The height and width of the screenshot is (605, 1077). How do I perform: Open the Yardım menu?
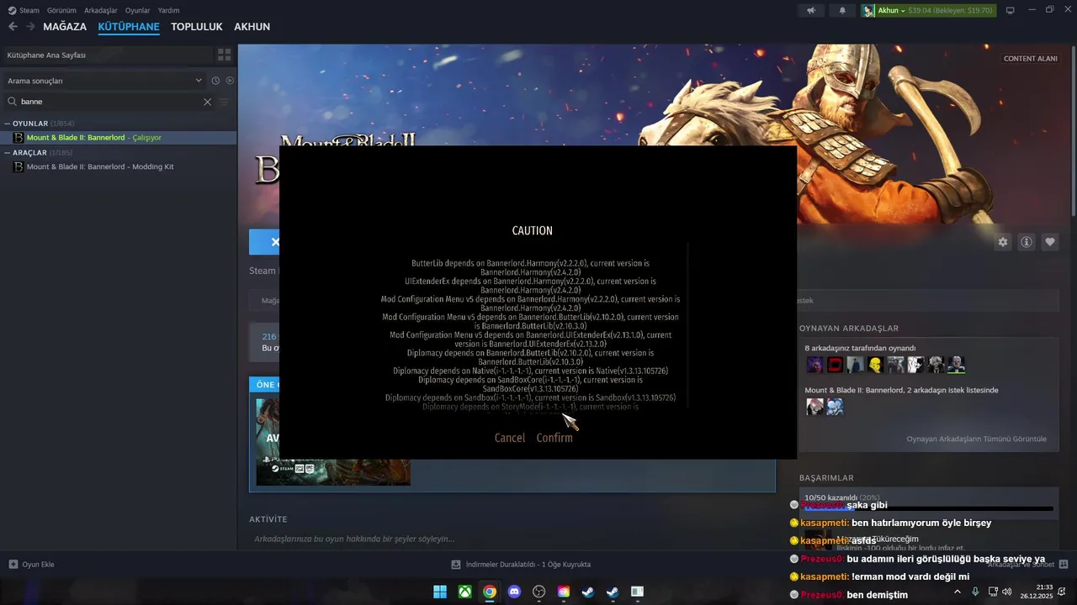[x=169, y=10]
